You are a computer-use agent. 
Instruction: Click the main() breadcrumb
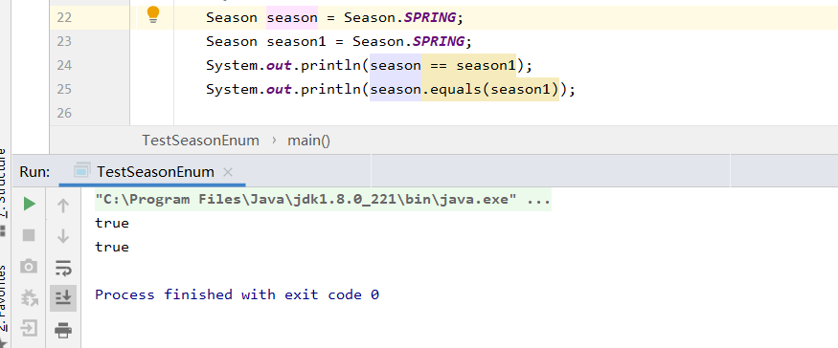(309, 141)
